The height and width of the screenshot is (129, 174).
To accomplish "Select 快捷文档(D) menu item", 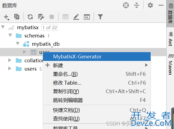I will point(97,110).
